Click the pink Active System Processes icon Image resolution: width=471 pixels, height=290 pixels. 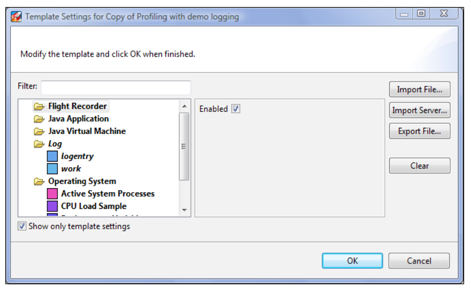pos(52,194)
